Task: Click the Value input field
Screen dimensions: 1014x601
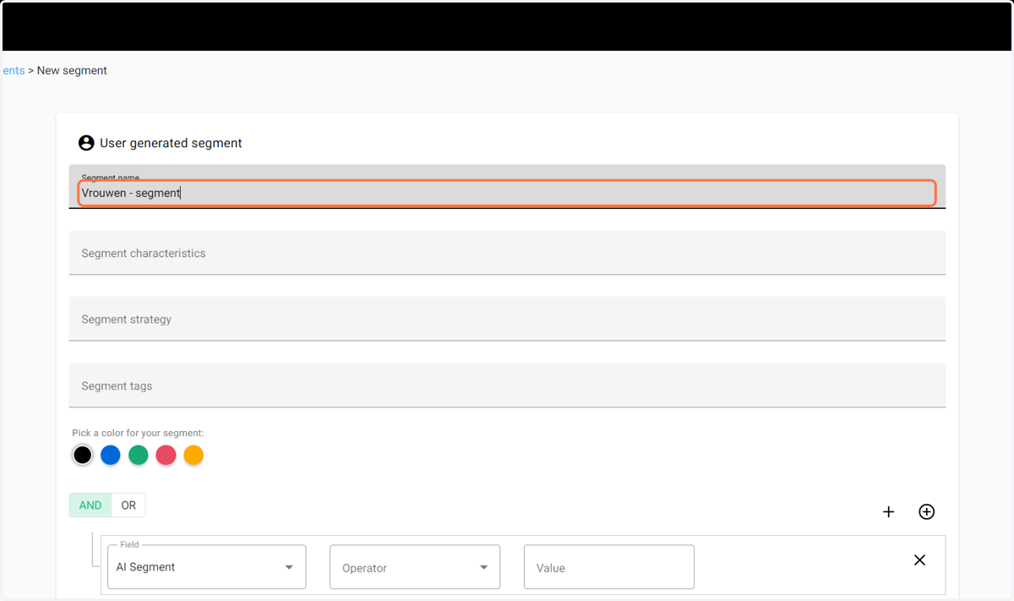Action: pyautogui.click(x=609, y=567)
